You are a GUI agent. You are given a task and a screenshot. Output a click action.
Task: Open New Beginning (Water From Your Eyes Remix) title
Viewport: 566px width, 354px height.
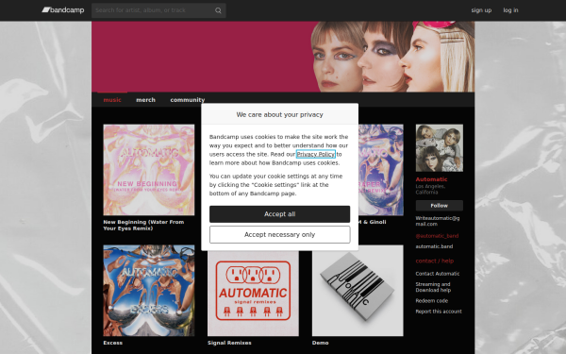[143, 225]
